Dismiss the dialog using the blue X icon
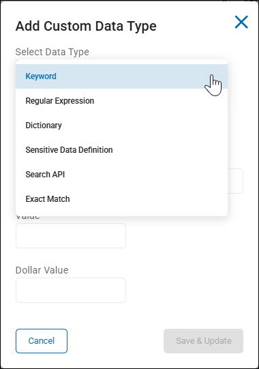This screenshot has height=369, width=259. [241, 22]
